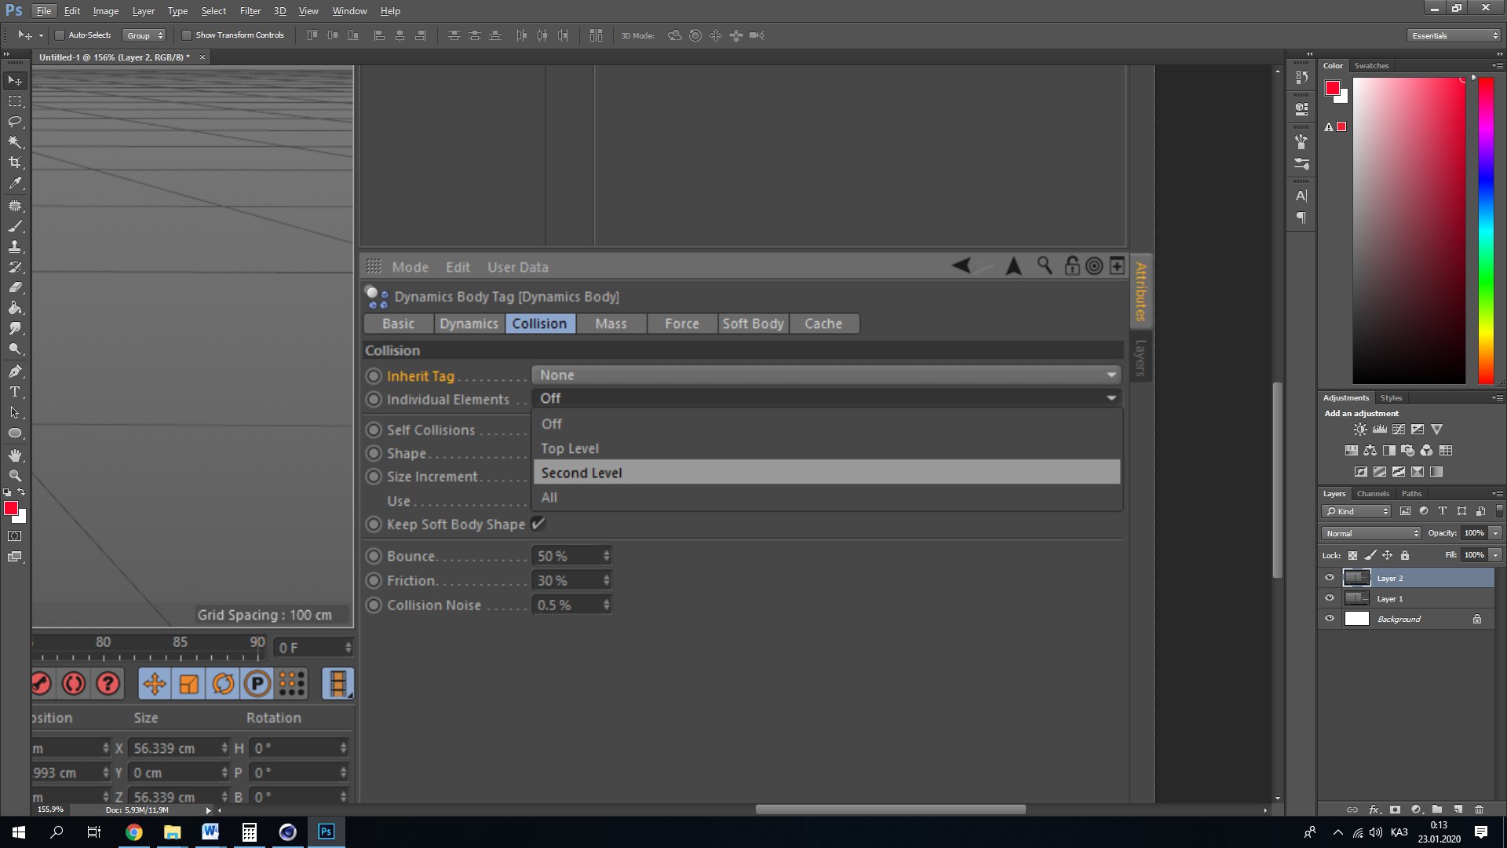Select the Paint Bucket tool
Screen dimensions: 1507x848
point(15,308)
